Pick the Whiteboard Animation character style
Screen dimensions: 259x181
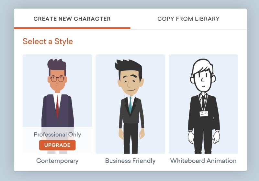[203, 104]
